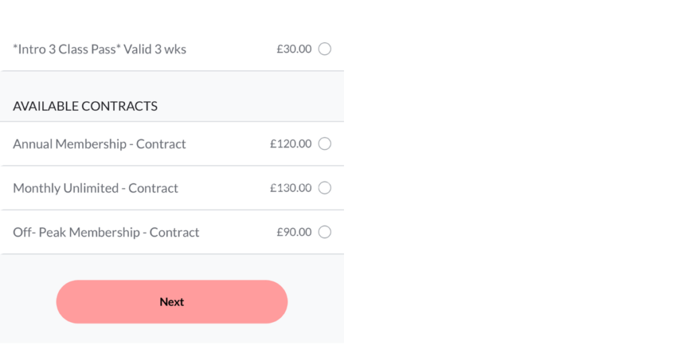Click the AVAILABLE CONTRACTS section heading
The width and height of the screenshot is (688, 361).
85,106
